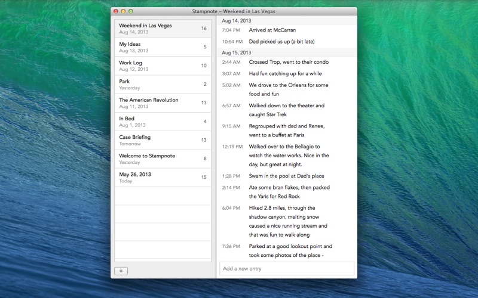Select 'Swam in the pool' entry
Screen dimensions: 478x298
click(286, 176)
